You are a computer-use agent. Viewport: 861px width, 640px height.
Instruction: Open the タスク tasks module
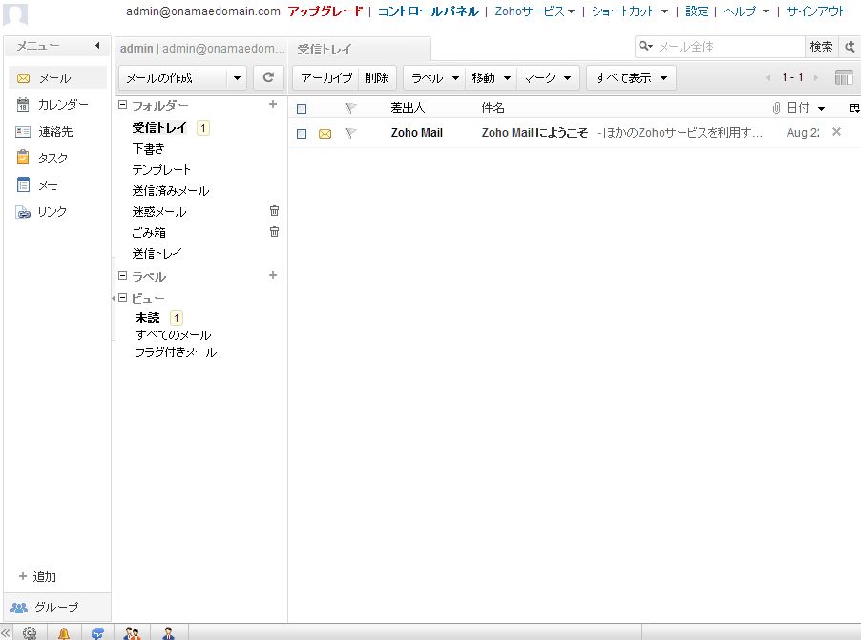coord(42,158)
